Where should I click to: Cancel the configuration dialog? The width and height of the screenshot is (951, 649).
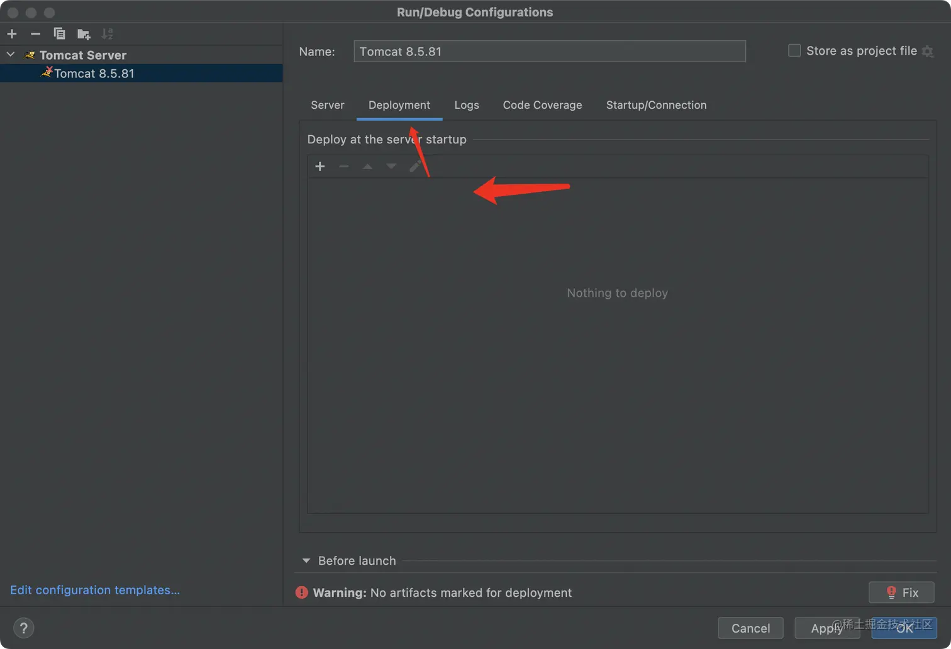(x=750, y=628)
